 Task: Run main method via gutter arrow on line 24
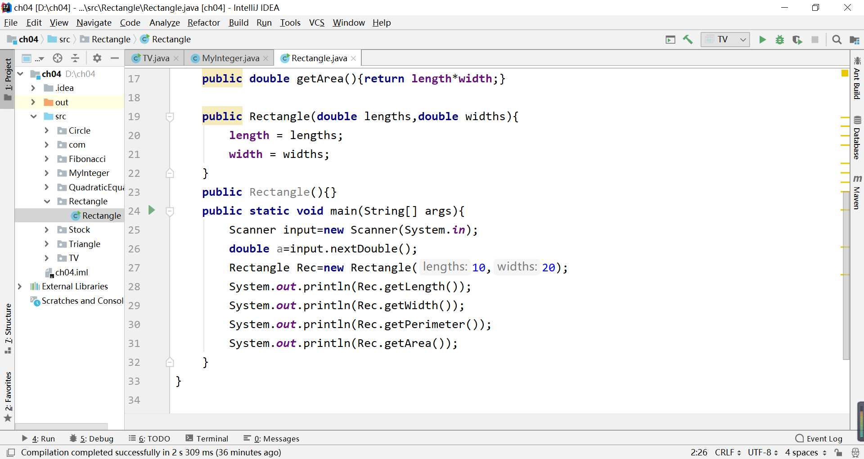point(152,210)
